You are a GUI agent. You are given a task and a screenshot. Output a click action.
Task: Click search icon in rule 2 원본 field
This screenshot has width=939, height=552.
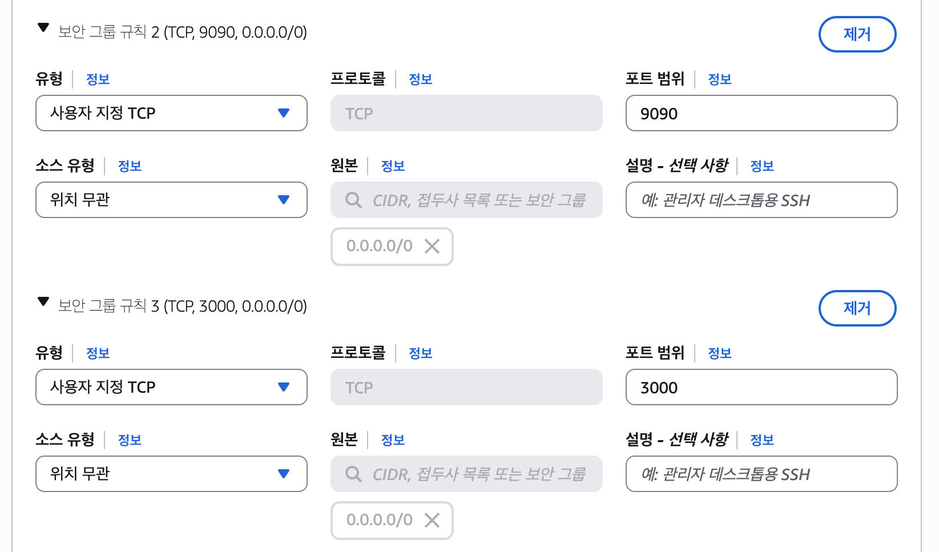coord(353,200)
